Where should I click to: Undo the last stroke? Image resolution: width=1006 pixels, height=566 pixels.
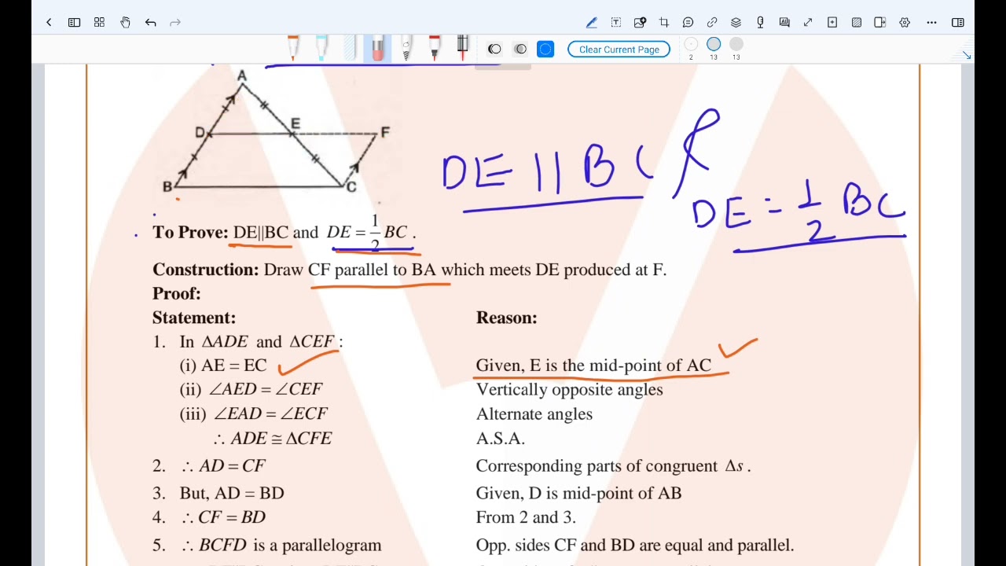[150, 23]
